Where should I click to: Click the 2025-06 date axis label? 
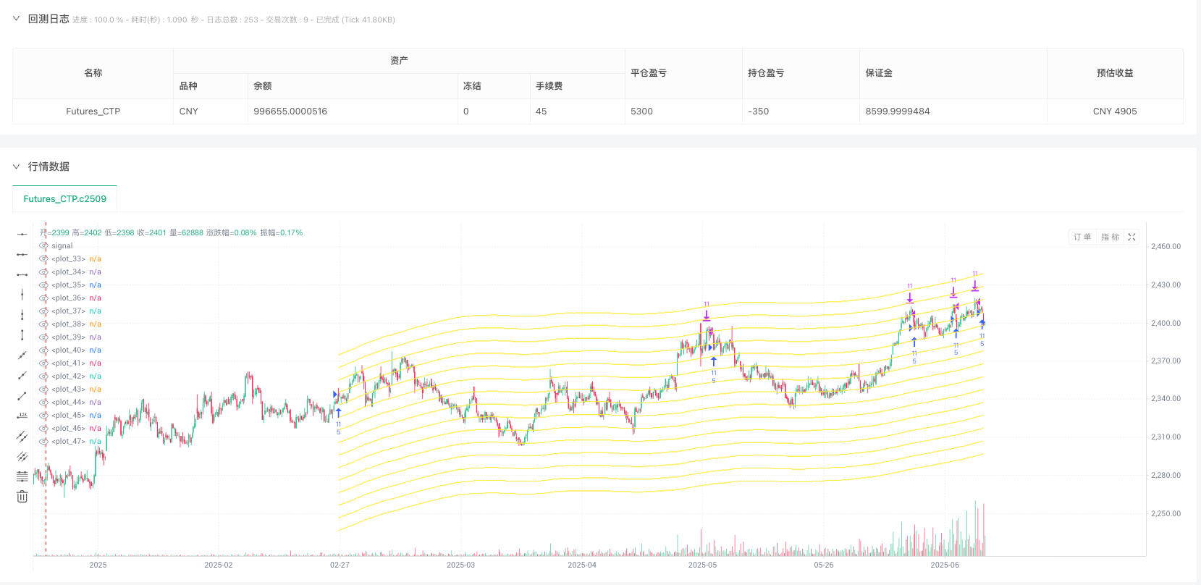click(x=945, y=565)
